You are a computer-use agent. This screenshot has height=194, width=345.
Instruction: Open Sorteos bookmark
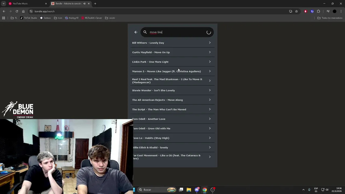pos(45,18)
